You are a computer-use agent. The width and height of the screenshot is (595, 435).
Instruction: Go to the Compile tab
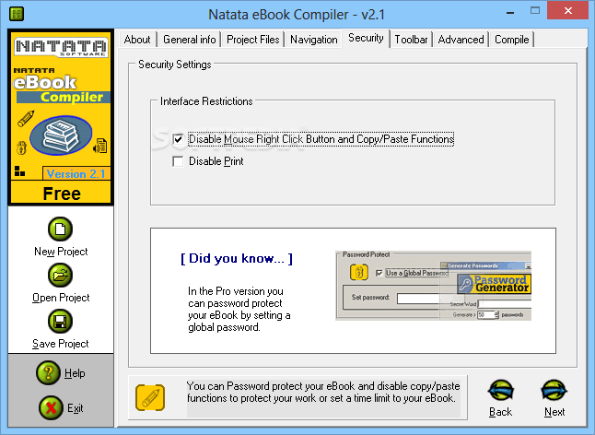tap(512, 40)
